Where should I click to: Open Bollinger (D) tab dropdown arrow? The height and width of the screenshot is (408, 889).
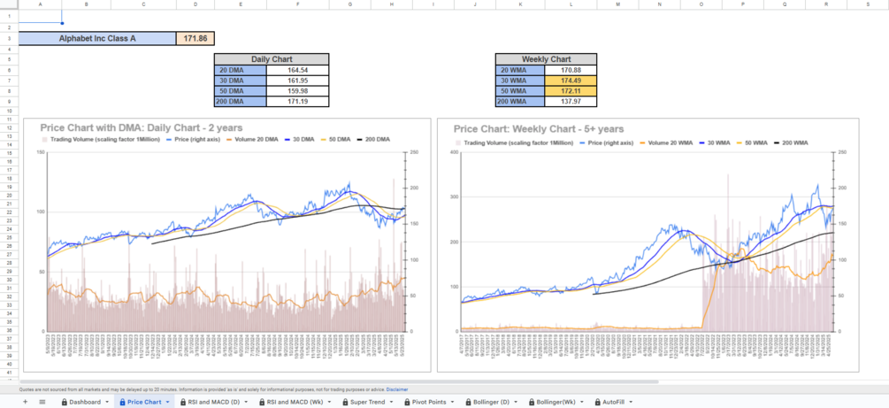514,402
